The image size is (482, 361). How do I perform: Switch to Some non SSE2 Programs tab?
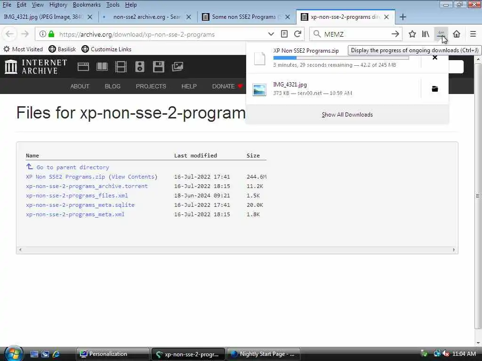244,17
